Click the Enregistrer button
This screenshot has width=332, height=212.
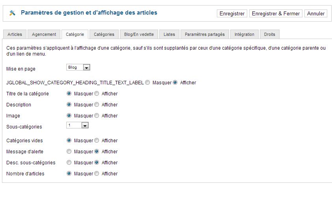[232, 13]
